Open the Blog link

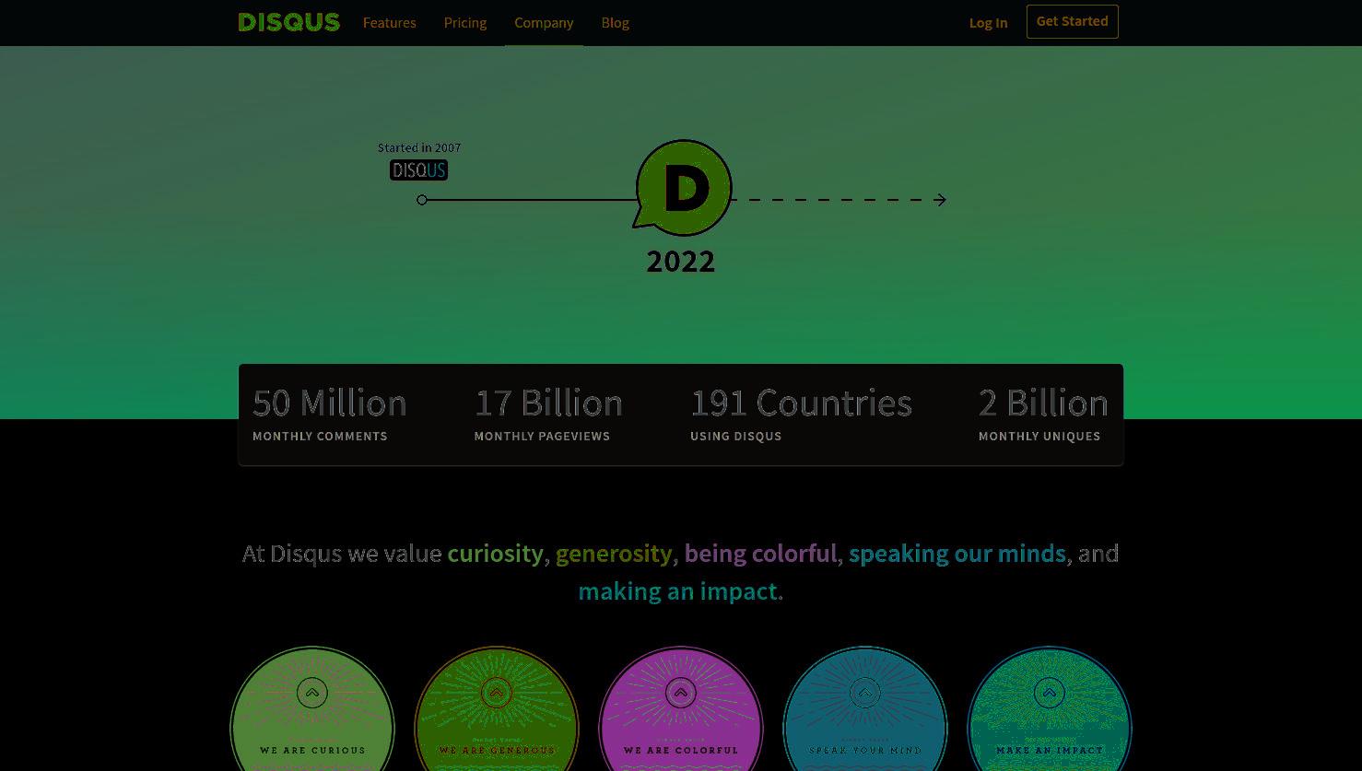(x=615, y=22)
